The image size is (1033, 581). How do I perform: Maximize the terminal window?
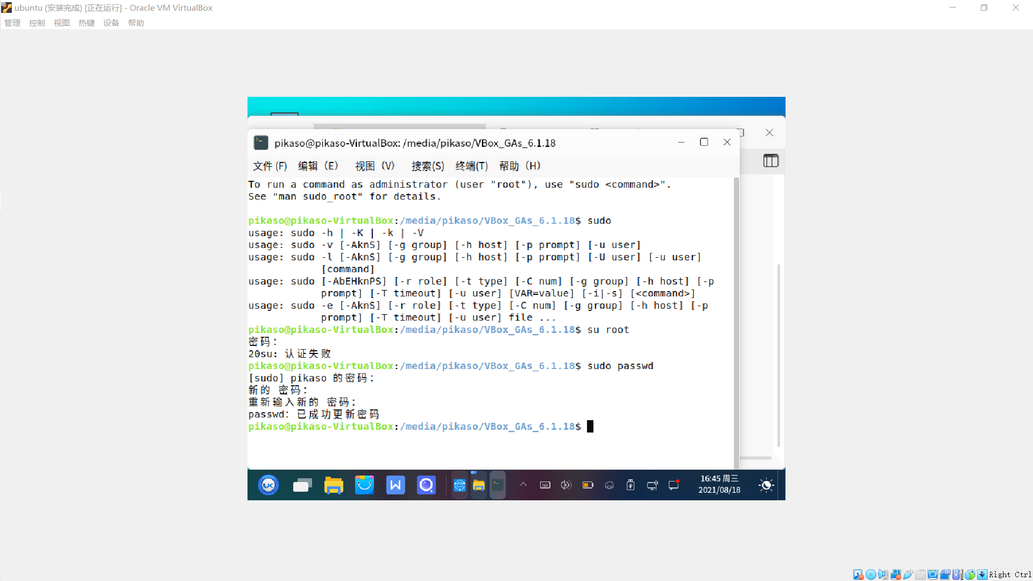coord(704,142)
